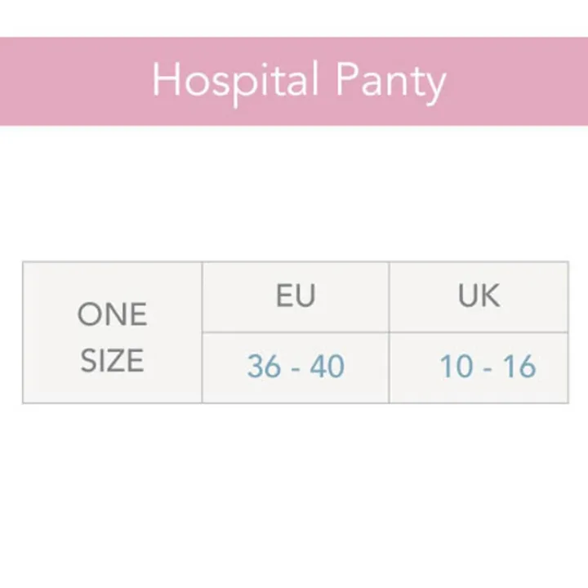The width and height of the screenshot is (588, 588).
Task: Click the word ONE in the table
Action: pyautogui.click(x=113, y=314)
